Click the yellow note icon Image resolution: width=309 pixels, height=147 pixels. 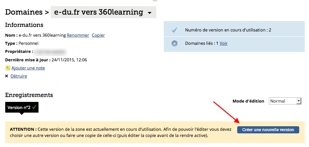8,68
